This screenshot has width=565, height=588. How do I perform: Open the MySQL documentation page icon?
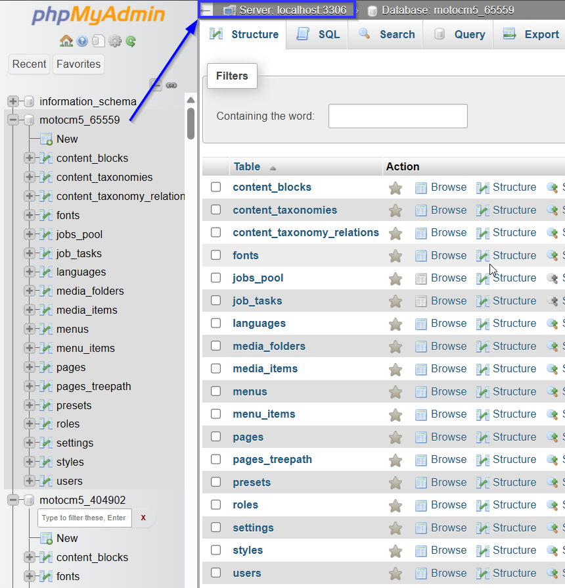coord(98,41)
